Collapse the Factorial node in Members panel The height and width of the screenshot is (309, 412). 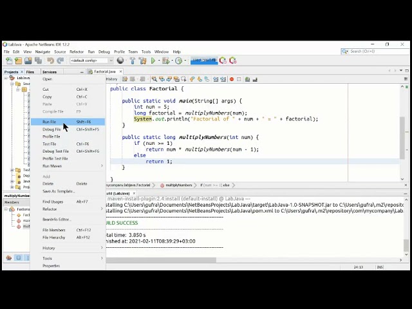(6, 209)
